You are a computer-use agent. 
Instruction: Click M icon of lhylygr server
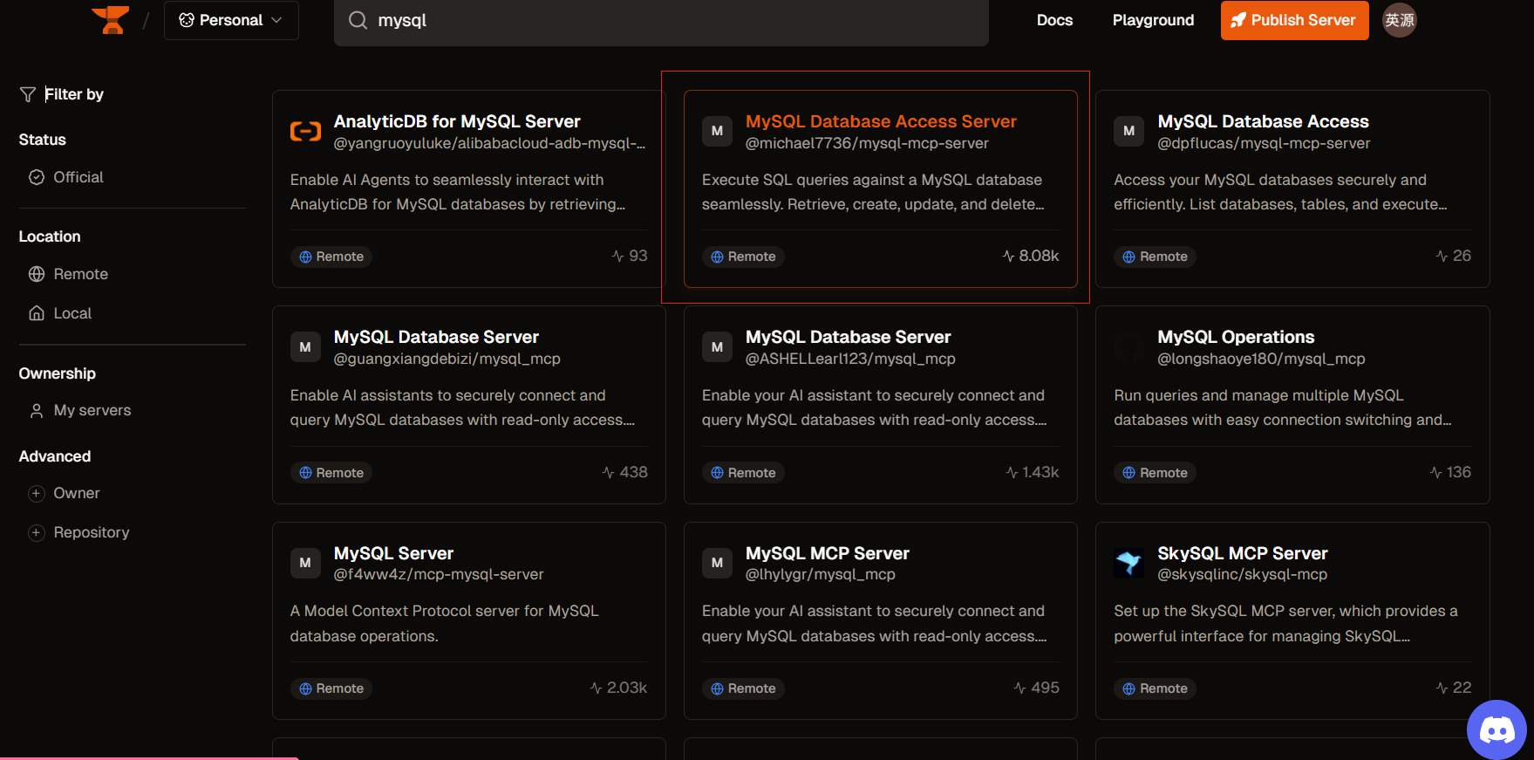pyautogui.click(x=717, y=563)
